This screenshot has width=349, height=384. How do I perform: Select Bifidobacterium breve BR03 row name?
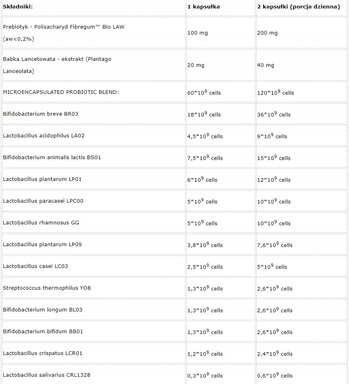tap(40, 114)
